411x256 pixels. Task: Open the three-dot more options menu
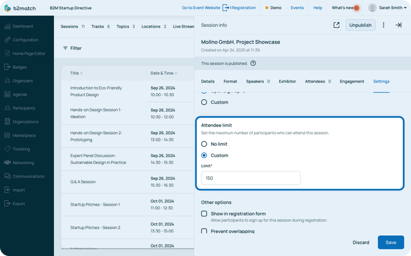(383, 25)
